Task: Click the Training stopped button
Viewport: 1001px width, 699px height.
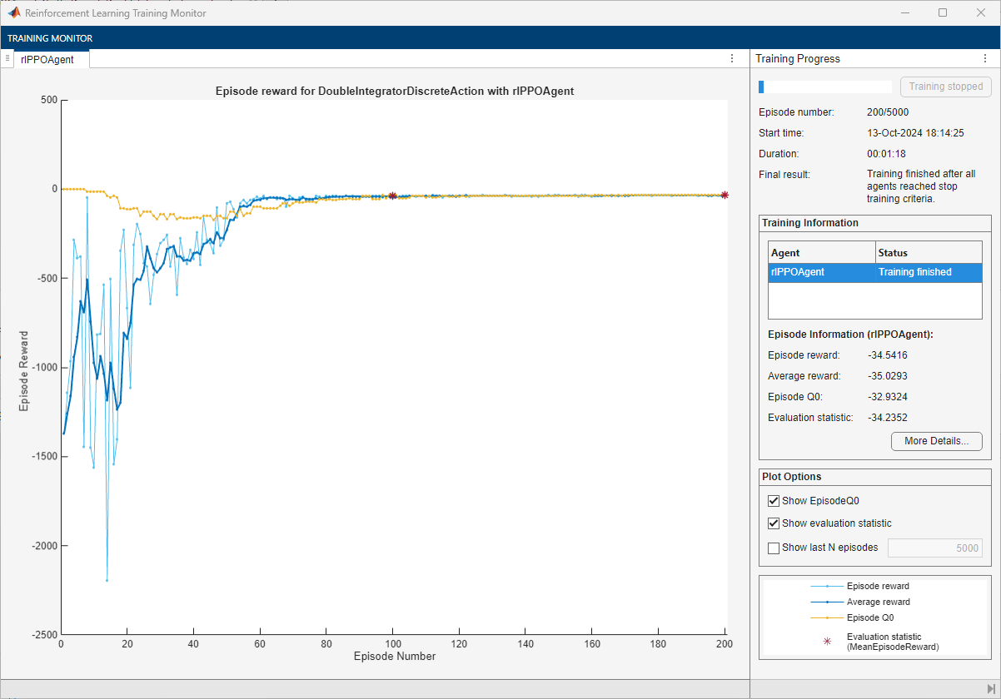Action: [945, 87]
